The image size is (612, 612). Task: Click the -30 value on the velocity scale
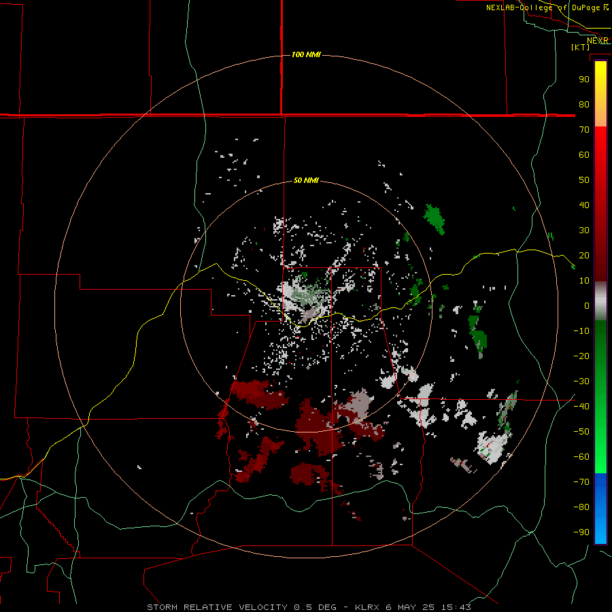coord(581,381)
